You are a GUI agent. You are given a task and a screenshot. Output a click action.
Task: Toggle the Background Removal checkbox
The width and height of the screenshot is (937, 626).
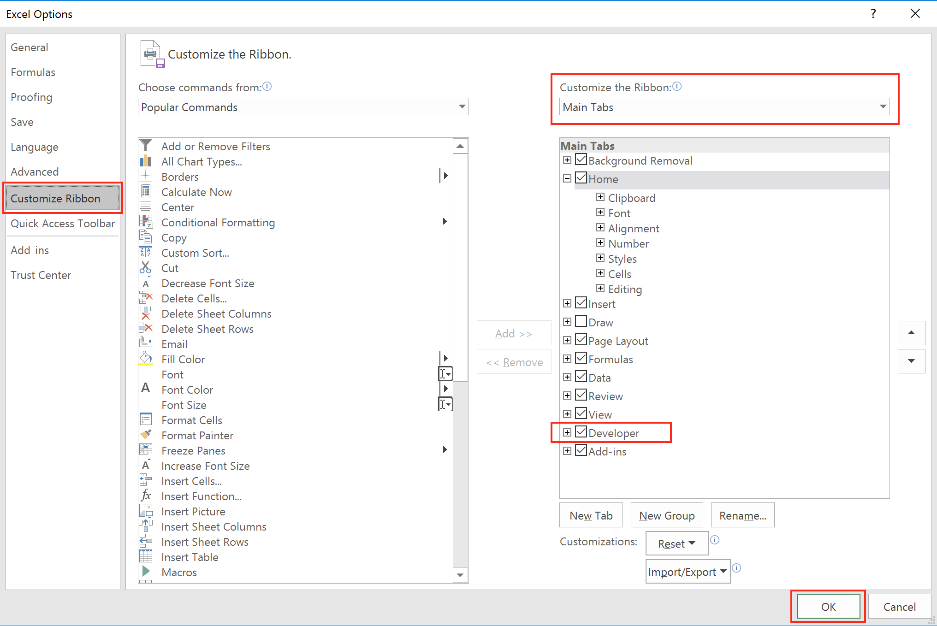tap(581, 160)
